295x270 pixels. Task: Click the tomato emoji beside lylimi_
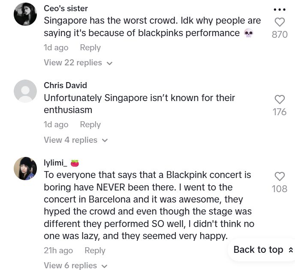pyautogui.click(x=75, y=163)
